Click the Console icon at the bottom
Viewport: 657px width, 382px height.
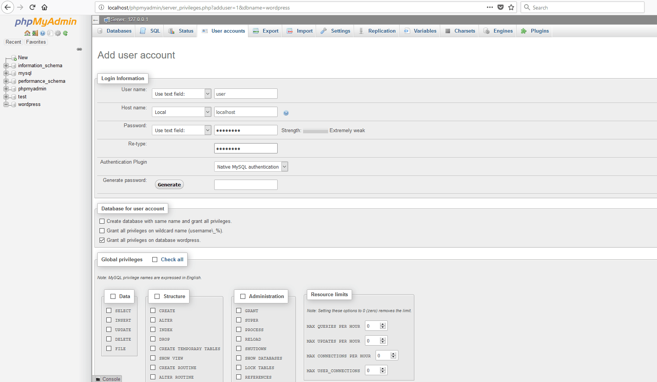(98, 379)
